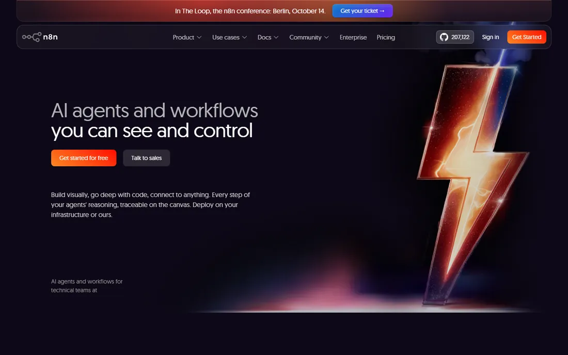Click text 'AI agents and workflows for technical teams at'

pyautogui.click(x=87, y=286)
